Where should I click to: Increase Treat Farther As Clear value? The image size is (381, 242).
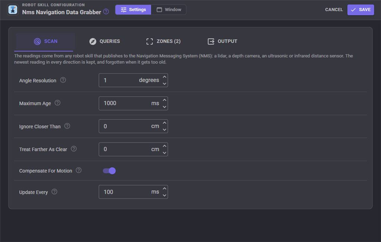(x=164, y=146)
